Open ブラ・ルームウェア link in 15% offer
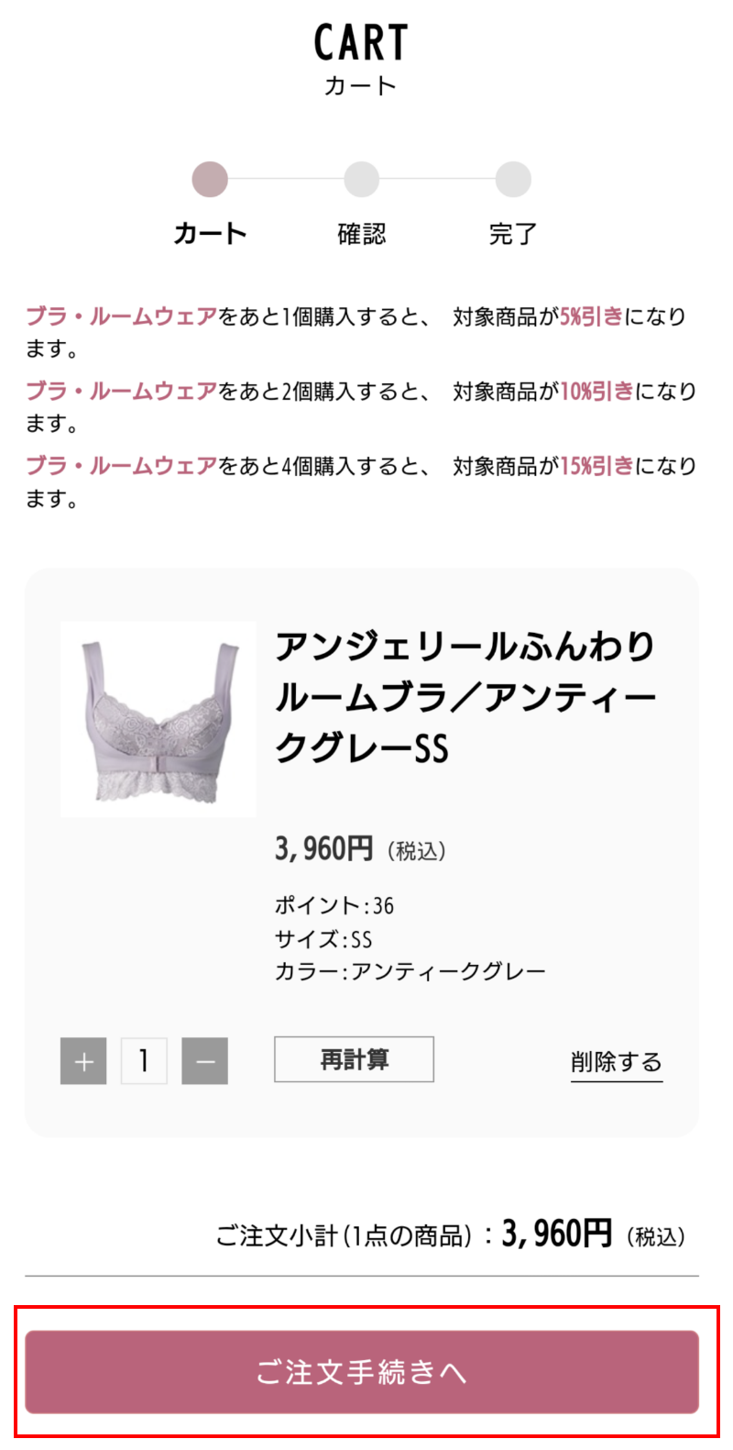This screenshot has height=1450, width=733. click(x=121, y=466)
